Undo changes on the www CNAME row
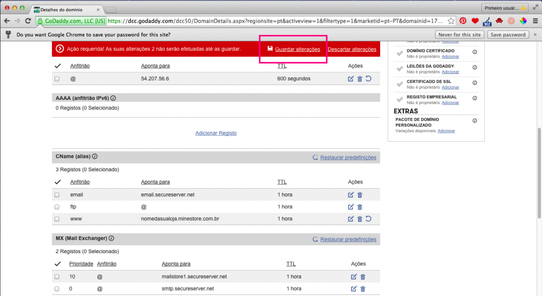 [368, 219]
